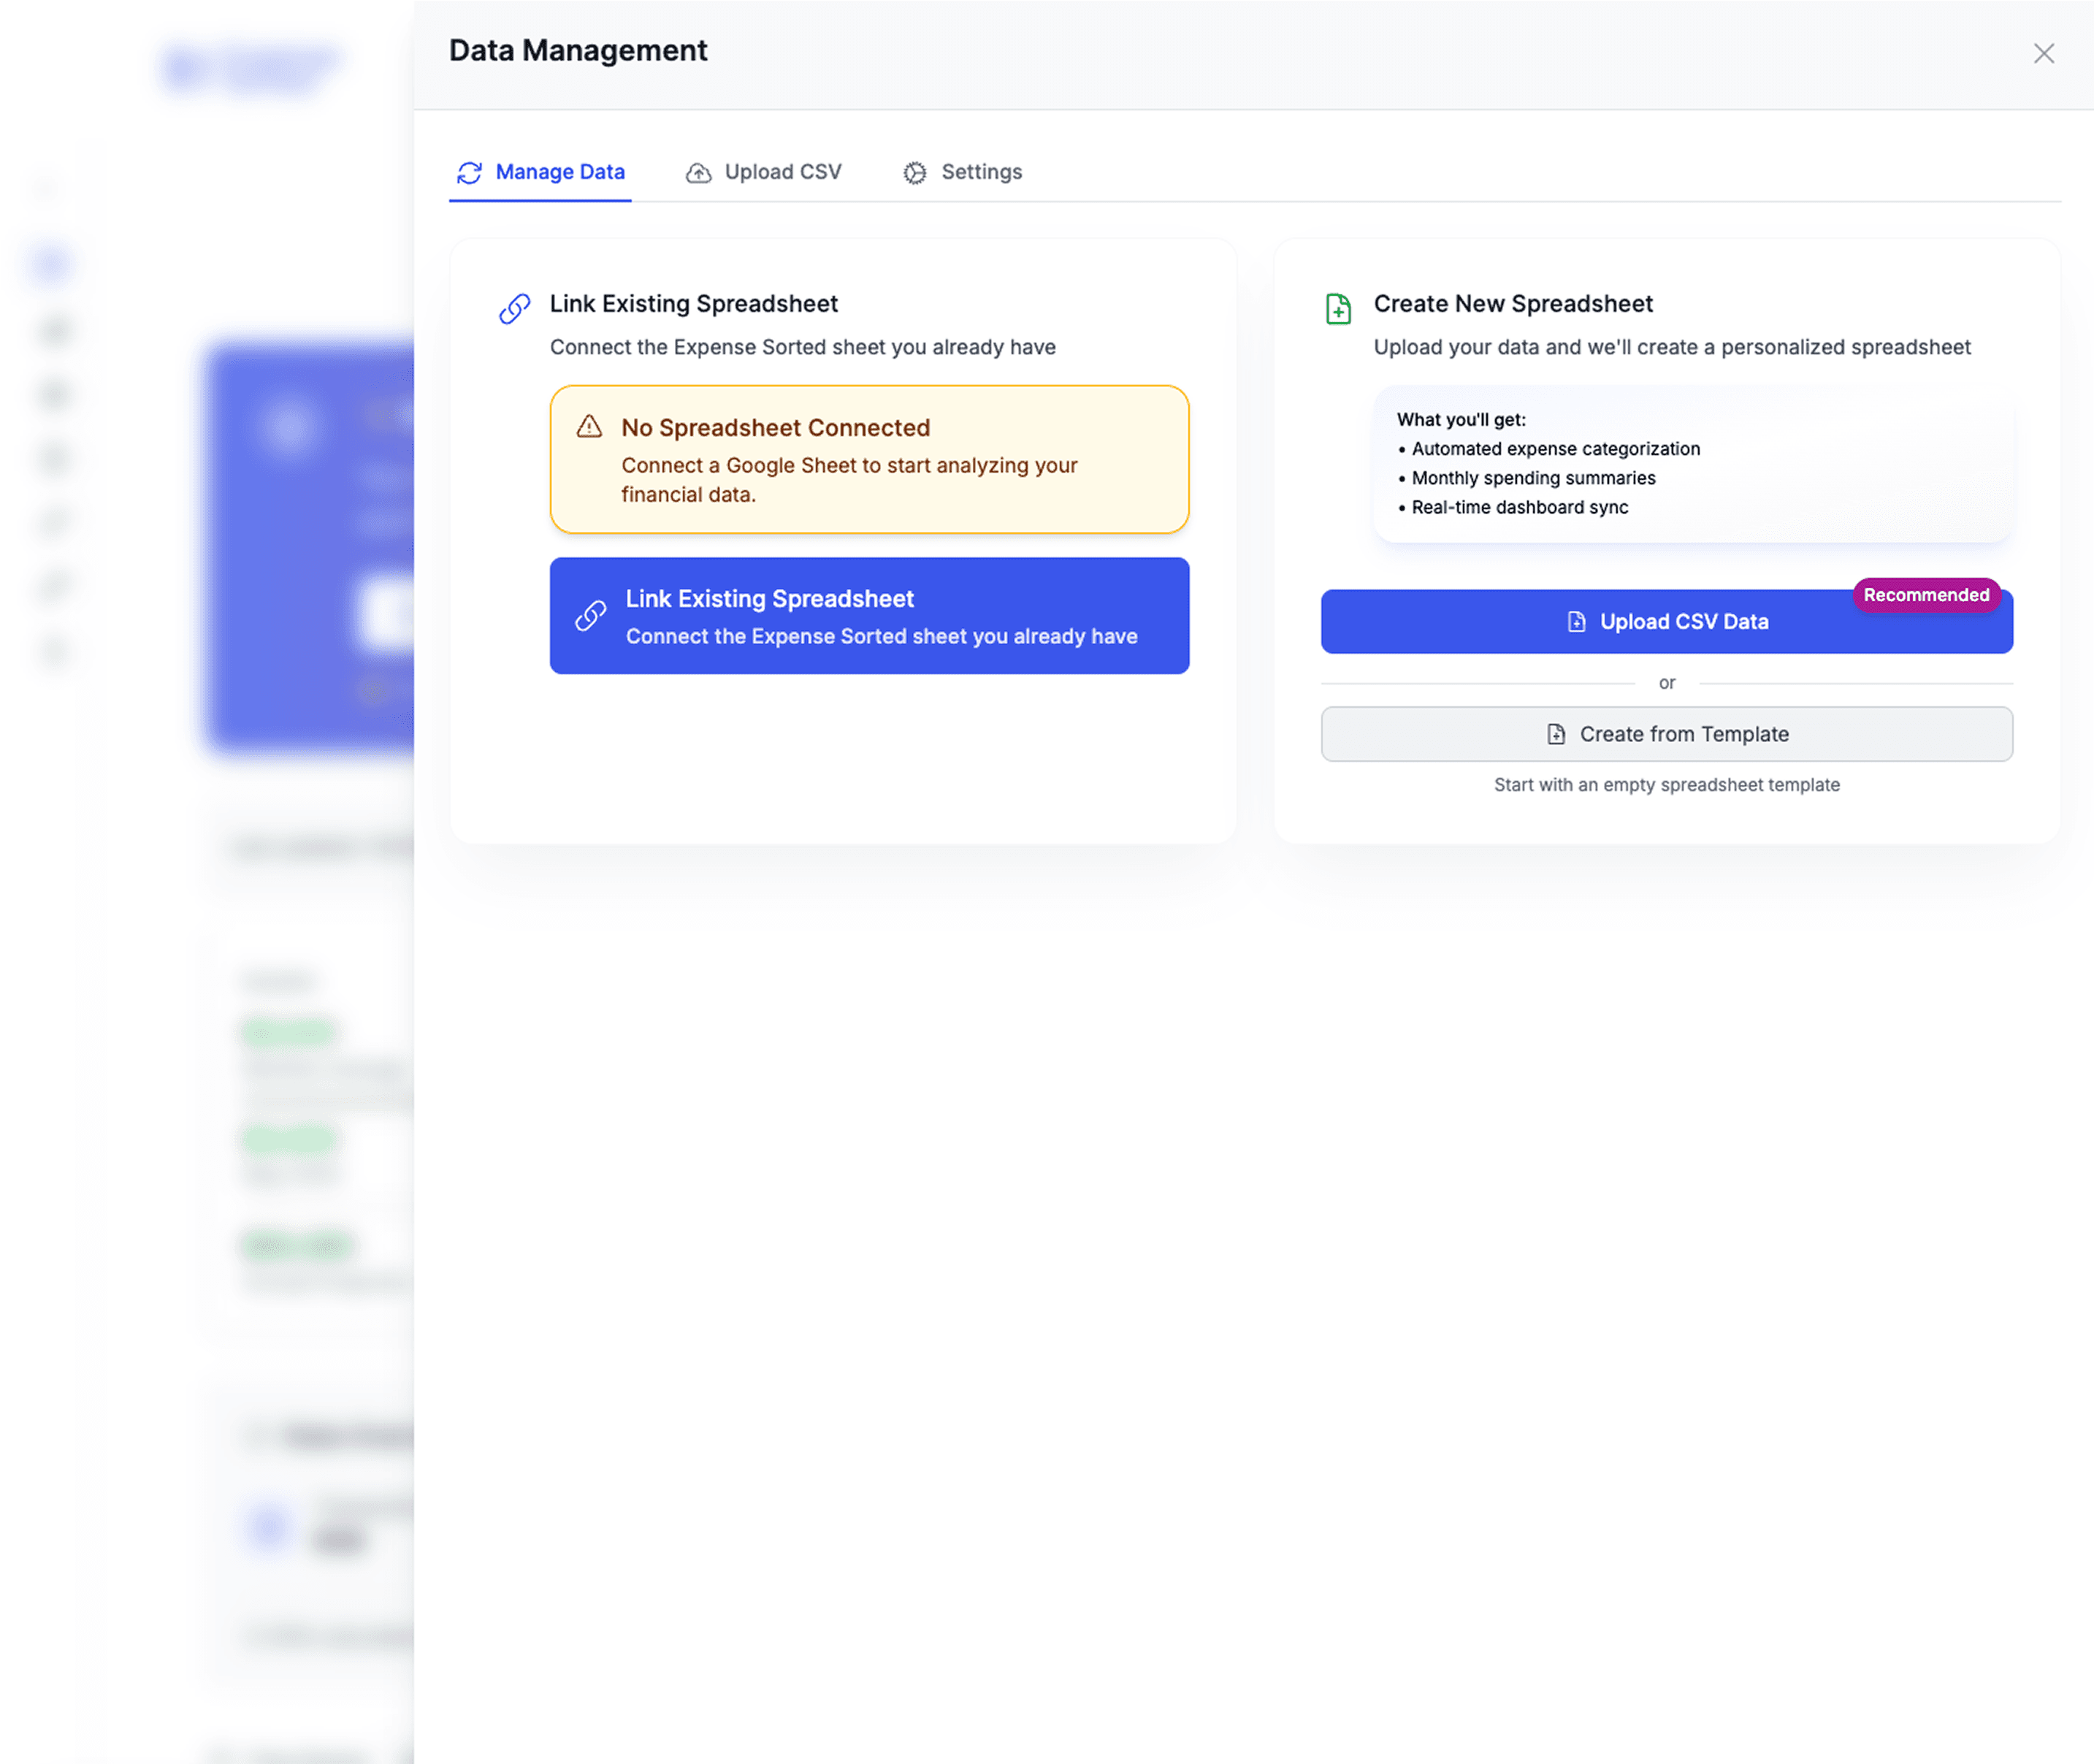Click the "Start with an empty spreadsheet template" caption

(1666, 785)
